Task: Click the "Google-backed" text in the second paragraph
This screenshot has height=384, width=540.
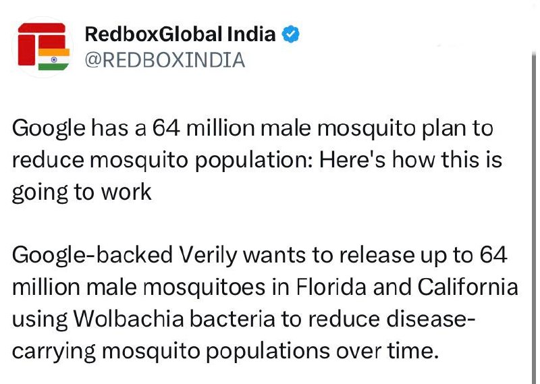Action: [92, 256]
